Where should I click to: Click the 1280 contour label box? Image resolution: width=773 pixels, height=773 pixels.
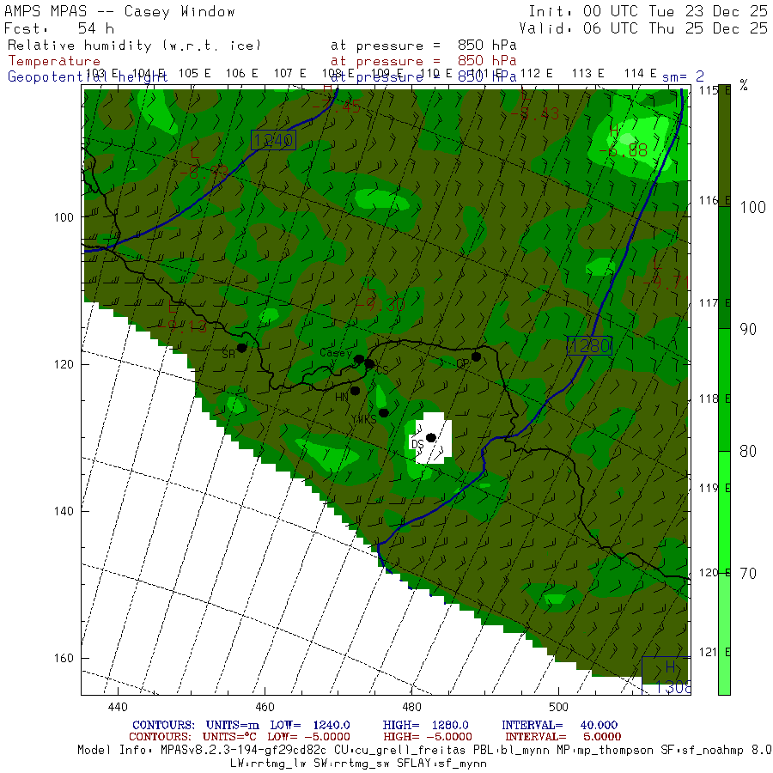point(589,345)
